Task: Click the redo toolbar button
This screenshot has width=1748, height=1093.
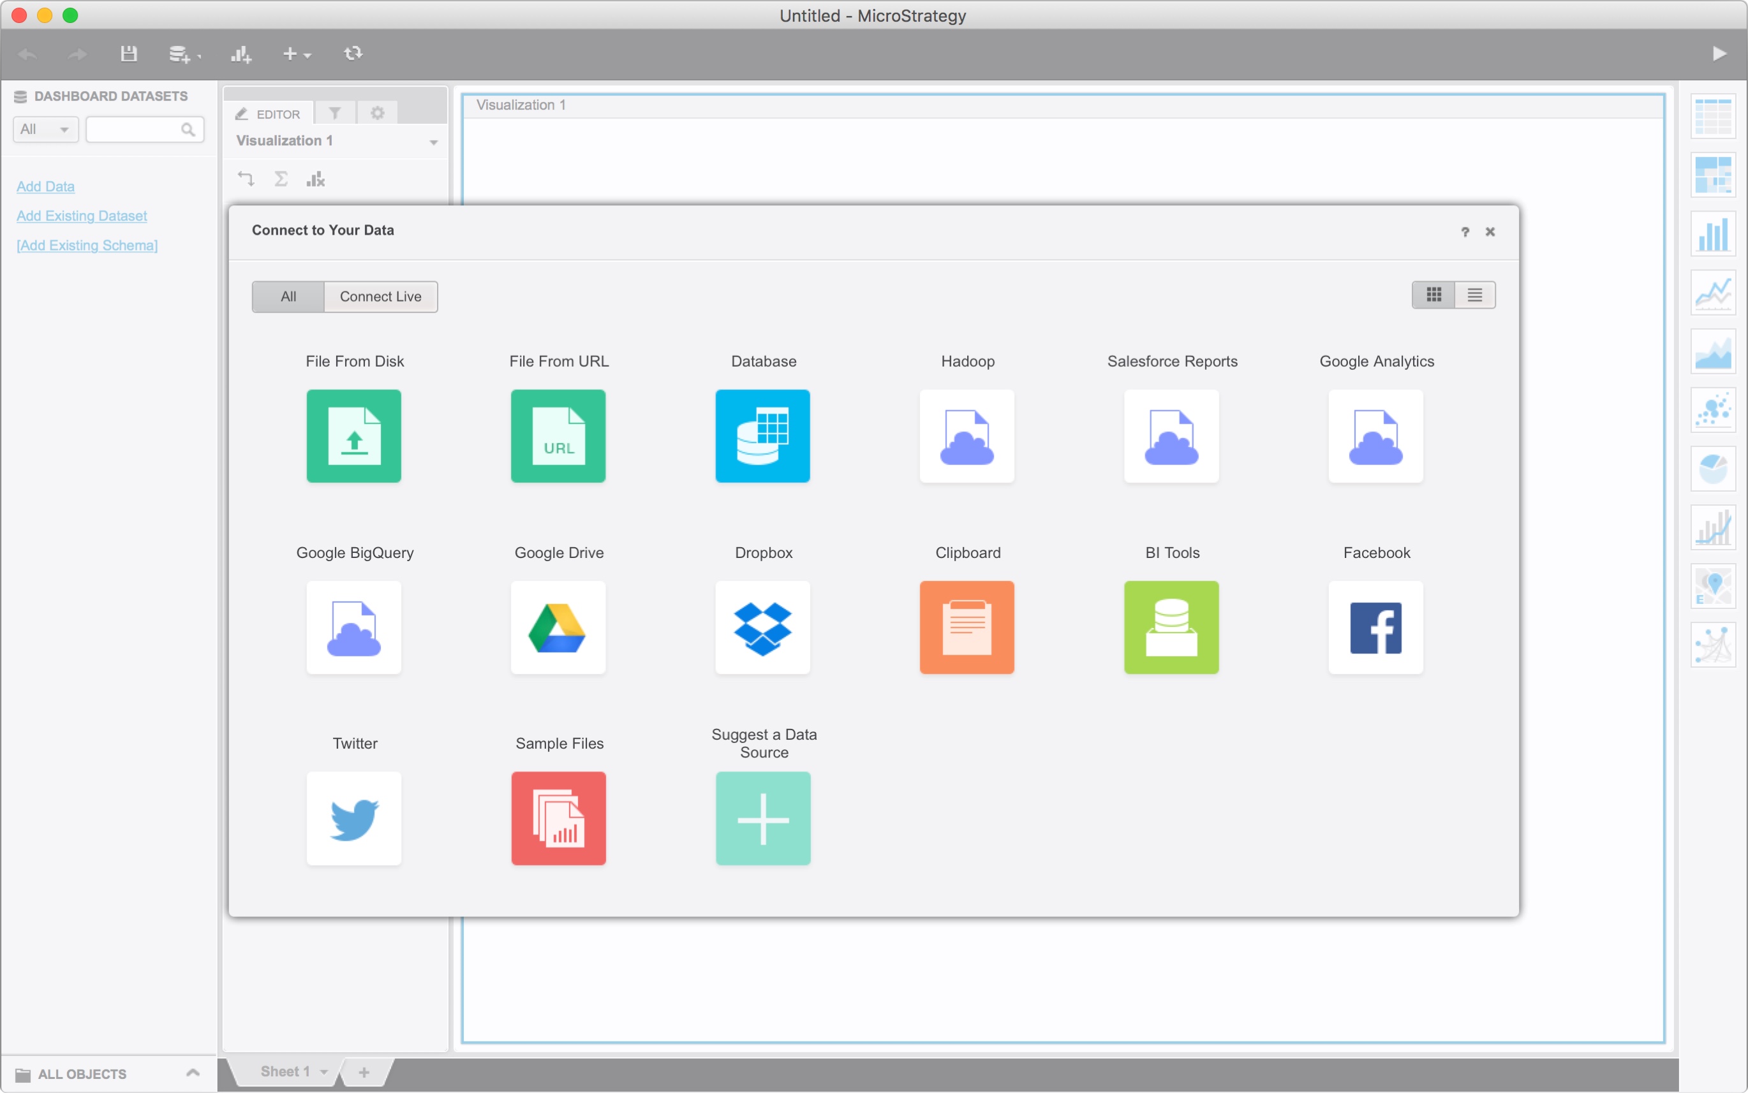Action: [x=77, y=54]
